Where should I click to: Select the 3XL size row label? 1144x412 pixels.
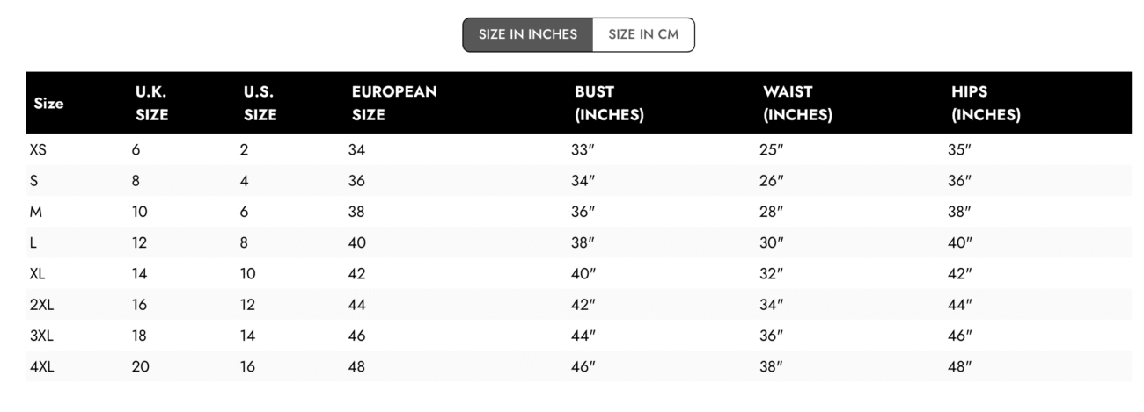tap(41, 336)
